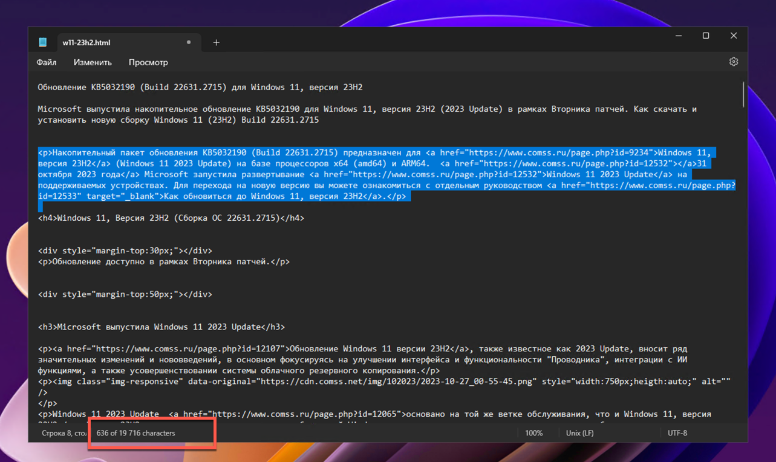Click the Notepad app icon in title bar
This screenshot has height=462, width=776.
click(43, 42)
